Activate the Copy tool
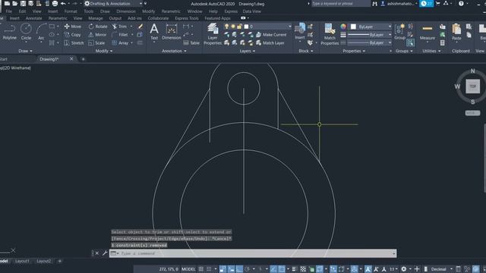This screenshot has width=486, height=273. pyautogui.click(x=73, y=35)
